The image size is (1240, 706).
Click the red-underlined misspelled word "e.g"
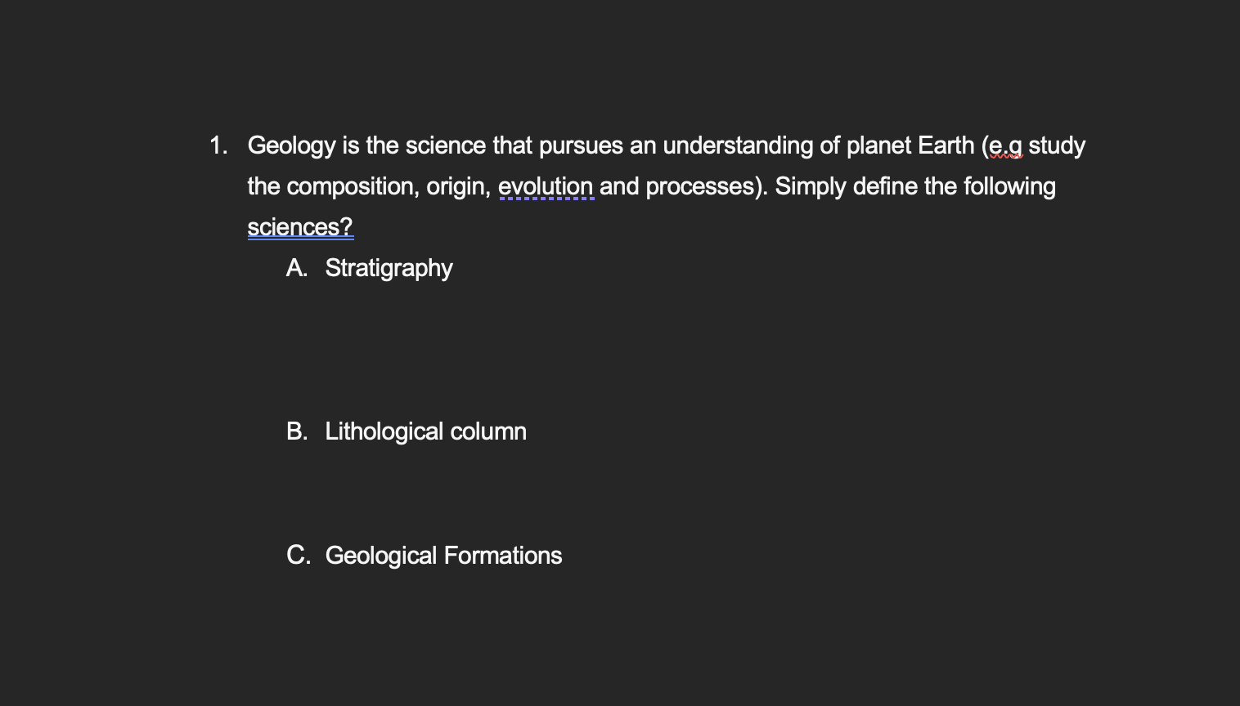(x=1005, y=145)
